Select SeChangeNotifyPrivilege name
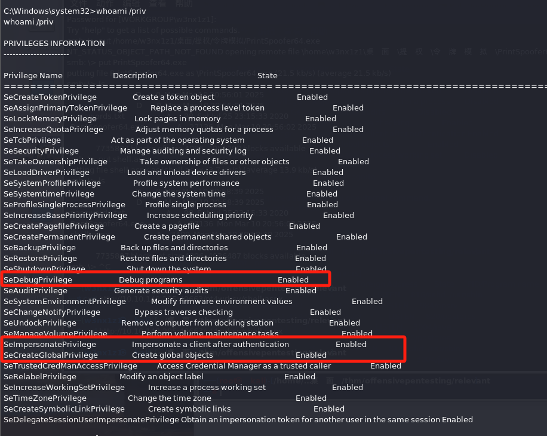 point(52,312)
